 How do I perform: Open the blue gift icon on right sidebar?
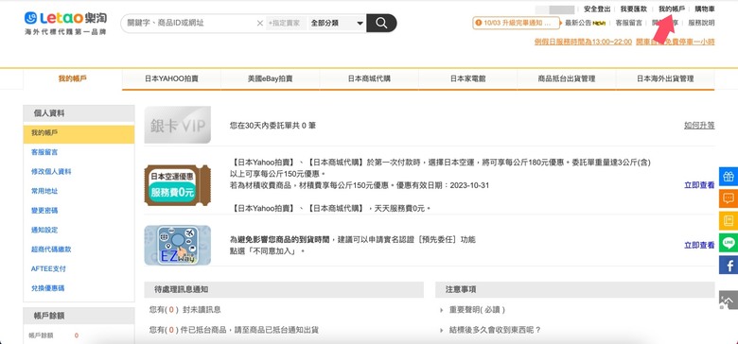click(x=729, y=177)
